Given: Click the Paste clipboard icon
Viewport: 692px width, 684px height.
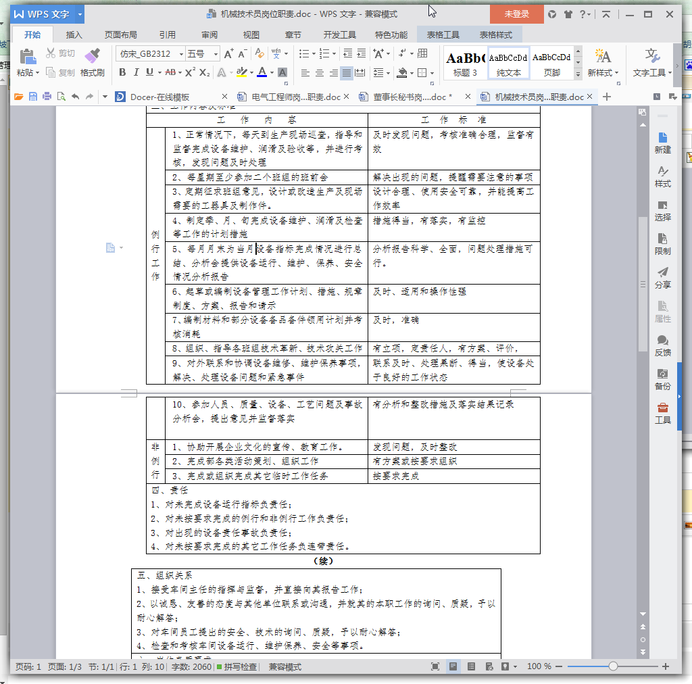Looking at the screenshot, I should tap(27, 57).
